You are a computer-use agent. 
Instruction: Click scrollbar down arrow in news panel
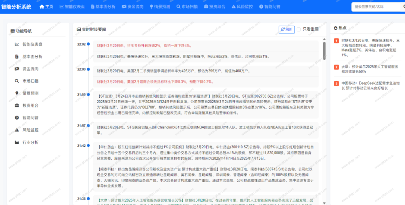coord(324,203)
